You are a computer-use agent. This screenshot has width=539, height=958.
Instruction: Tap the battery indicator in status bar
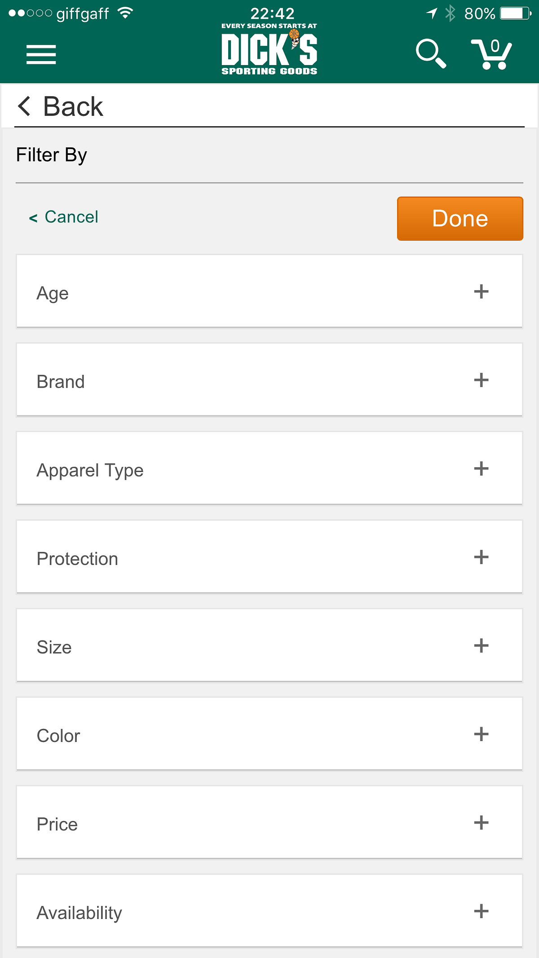[x=515, y=13]
